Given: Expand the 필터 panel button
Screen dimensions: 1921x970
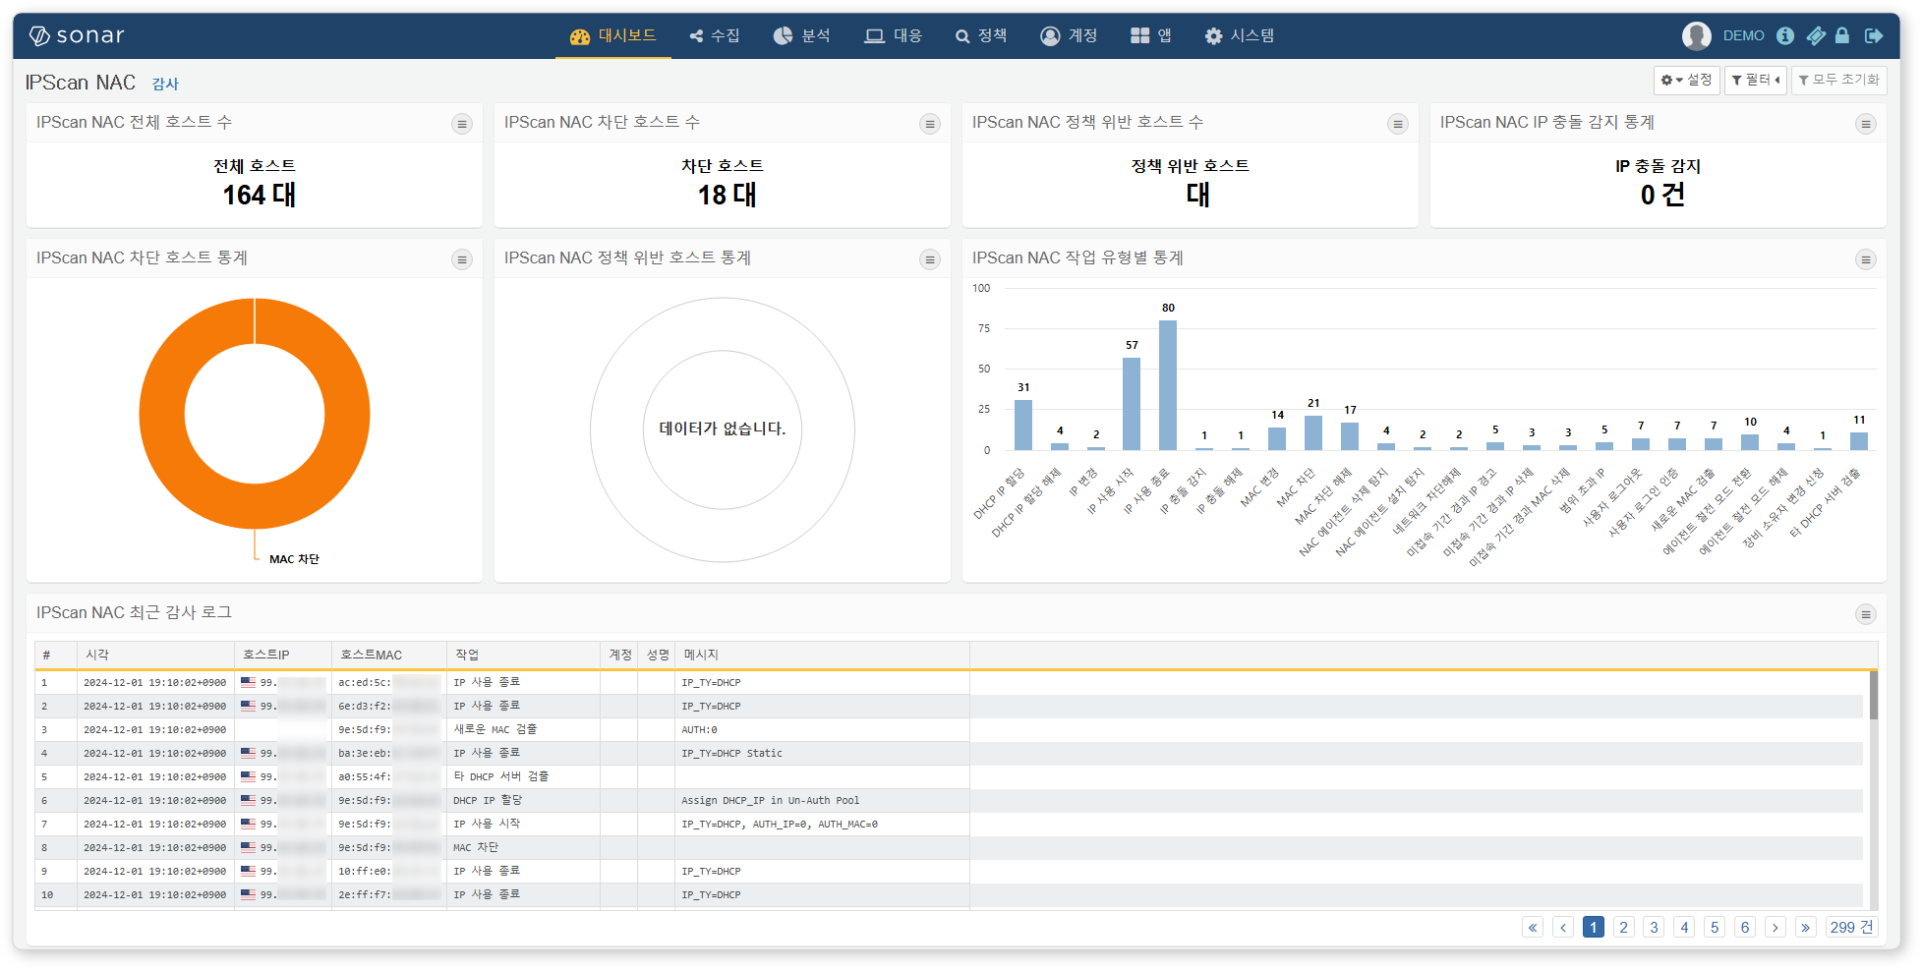Looking at the screenshot, I should tap(1756, 81).
